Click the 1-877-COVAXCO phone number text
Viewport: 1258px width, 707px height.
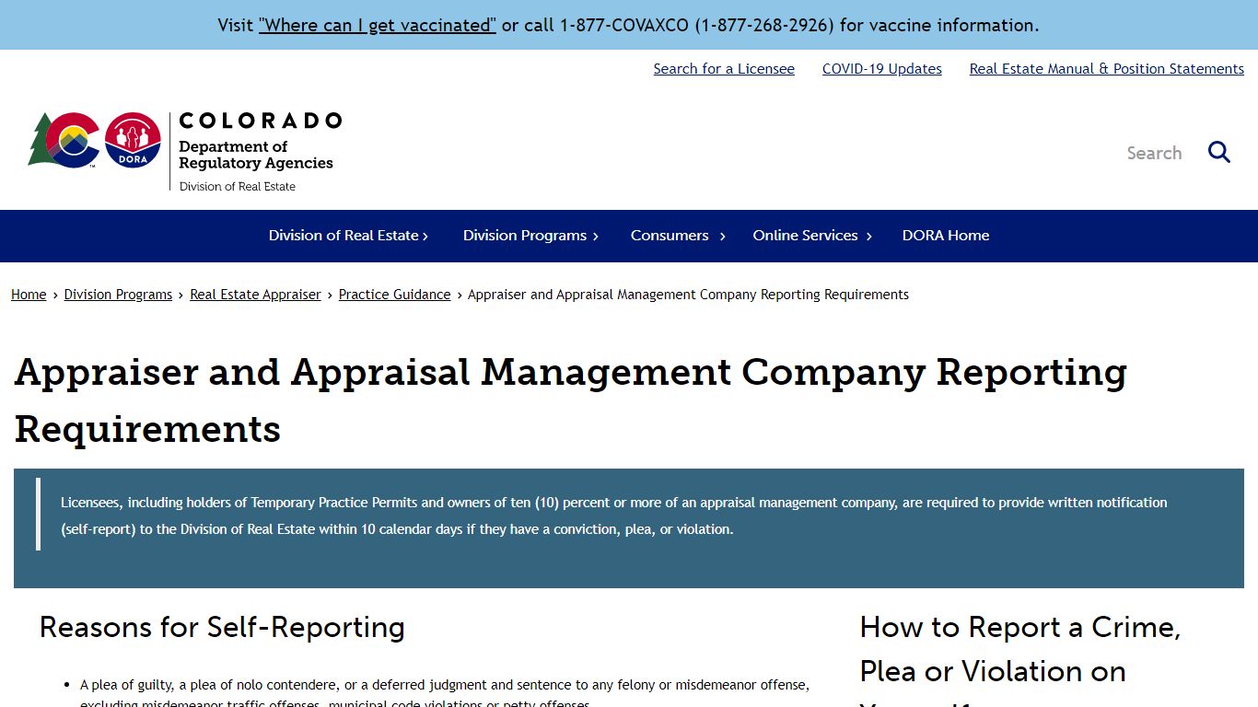click(697, 25)
